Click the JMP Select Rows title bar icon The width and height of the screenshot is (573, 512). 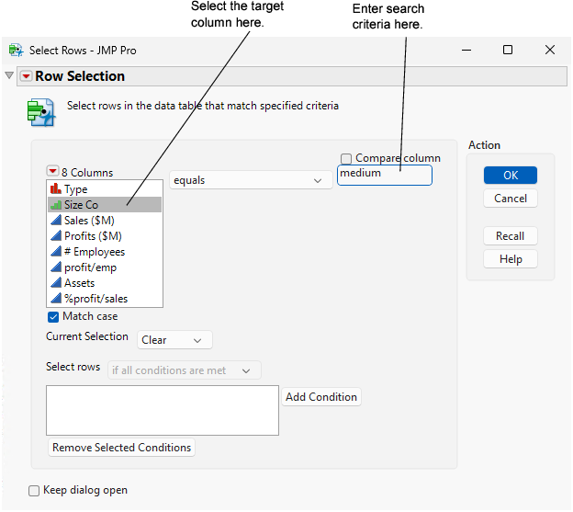tap(16, 50)
